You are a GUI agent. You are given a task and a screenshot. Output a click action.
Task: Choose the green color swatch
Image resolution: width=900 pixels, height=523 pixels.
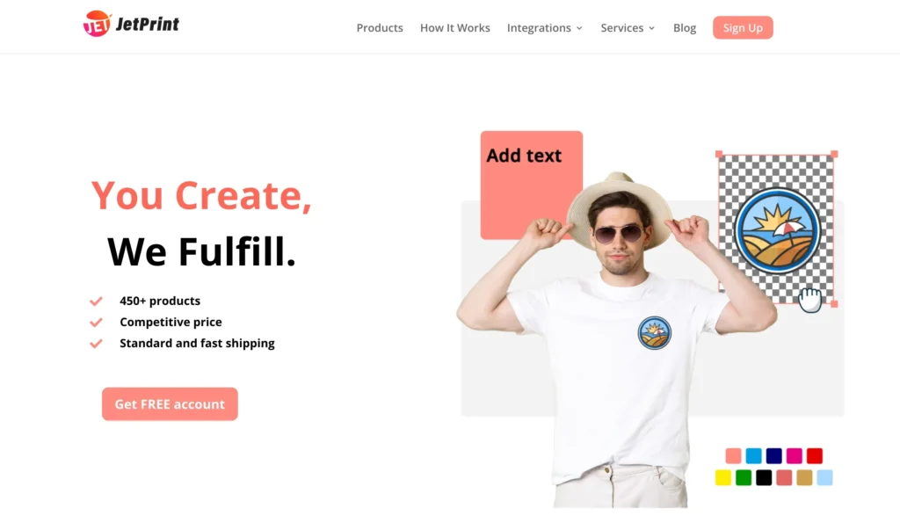pyautogui.click(x=744, y=477)
